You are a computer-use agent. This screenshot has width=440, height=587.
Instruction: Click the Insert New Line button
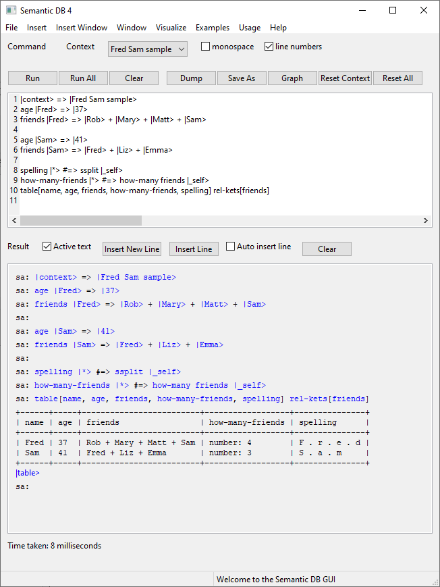[132, 249]
